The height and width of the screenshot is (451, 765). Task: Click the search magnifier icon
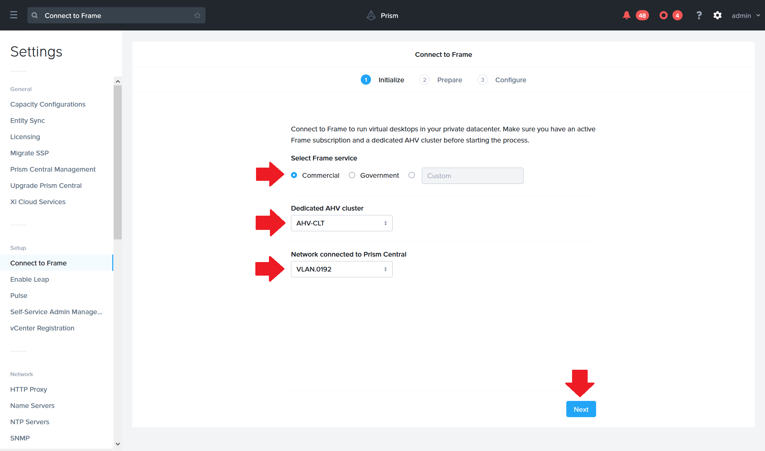point(35,15)
